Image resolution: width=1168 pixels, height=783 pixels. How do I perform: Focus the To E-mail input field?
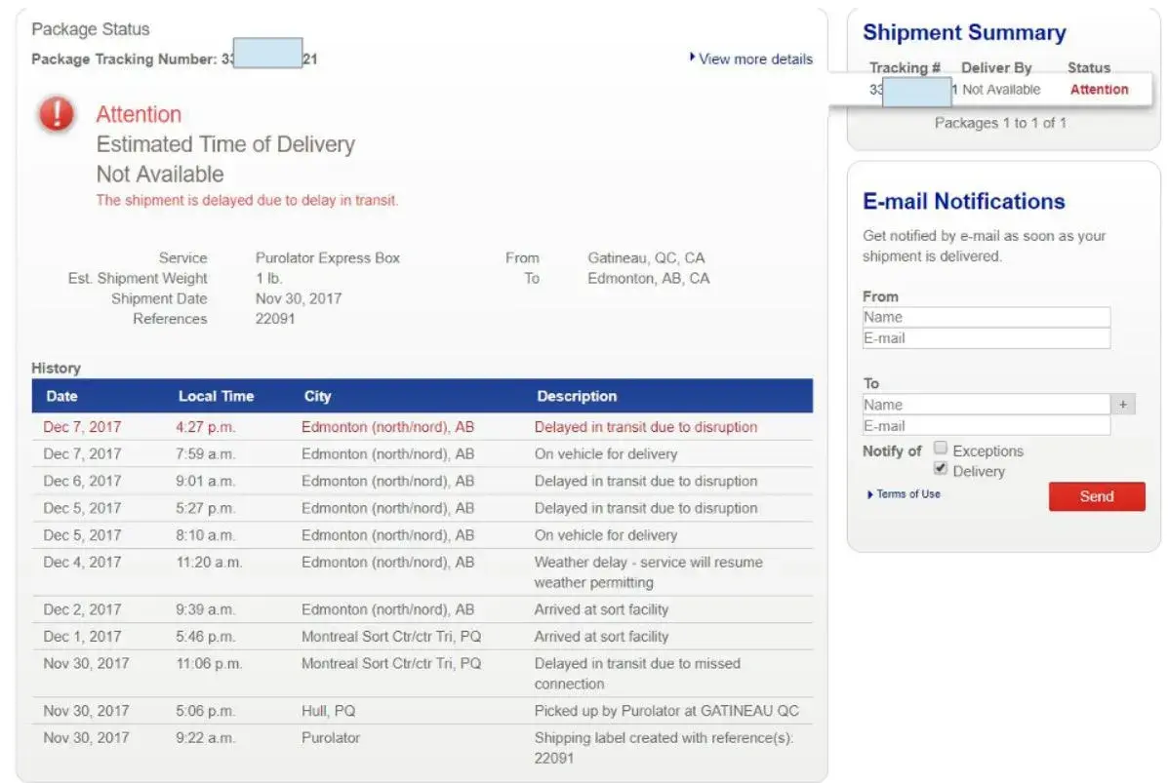click(x=986, y=426)
